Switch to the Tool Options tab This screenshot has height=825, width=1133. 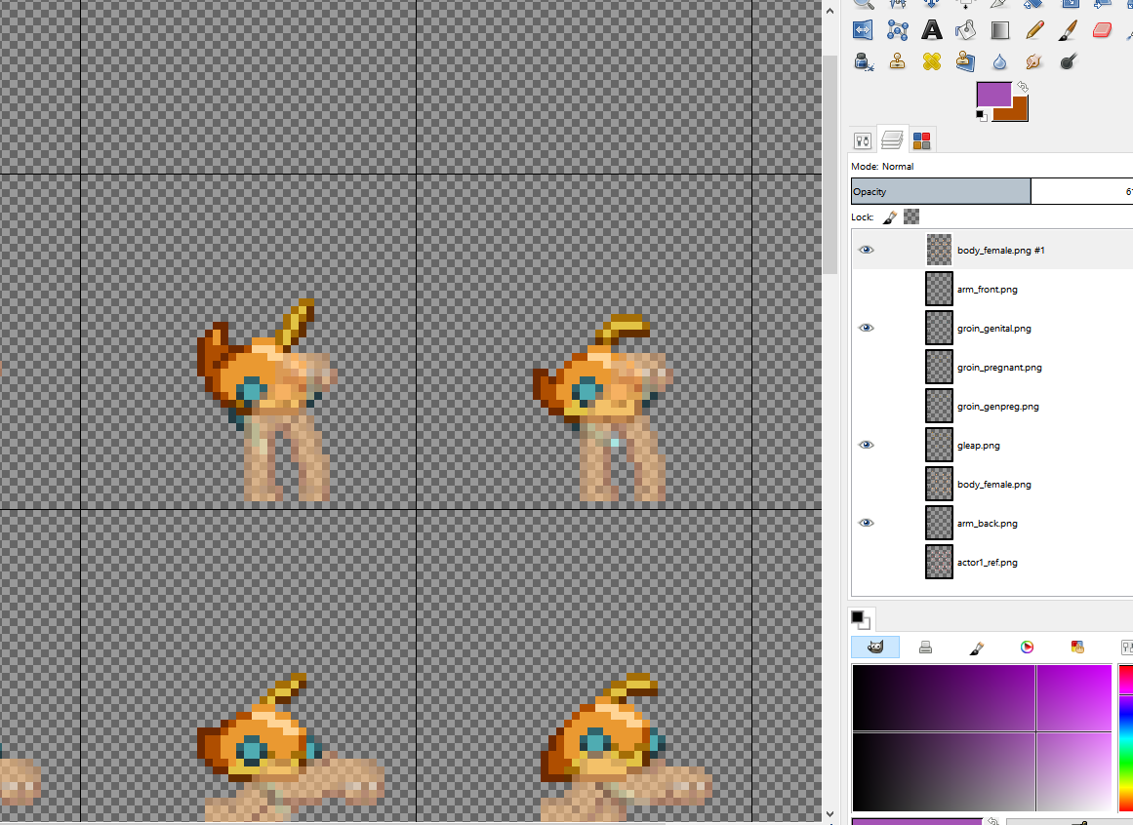pos(863,140)
